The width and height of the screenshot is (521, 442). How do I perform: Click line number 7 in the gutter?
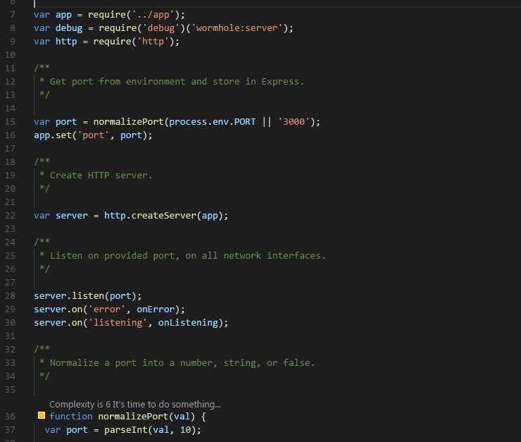13,15
